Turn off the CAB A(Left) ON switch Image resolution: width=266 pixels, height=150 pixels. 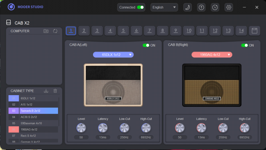(x=146, y=45)
